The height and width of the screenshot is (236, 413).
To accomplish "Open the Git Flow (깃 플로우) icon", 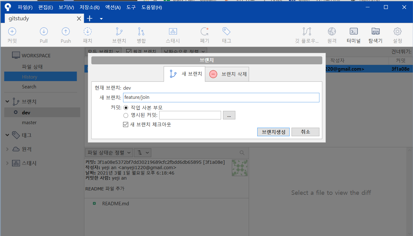I will click(307, 31).
